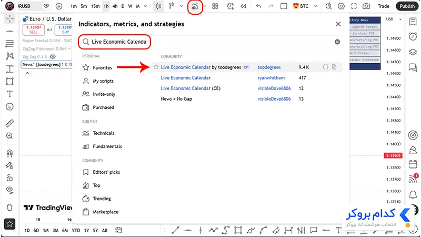This screenshot has height=237, width=421.
Task: Open the quick search magnifier icon
Action: tap(328, 6)
